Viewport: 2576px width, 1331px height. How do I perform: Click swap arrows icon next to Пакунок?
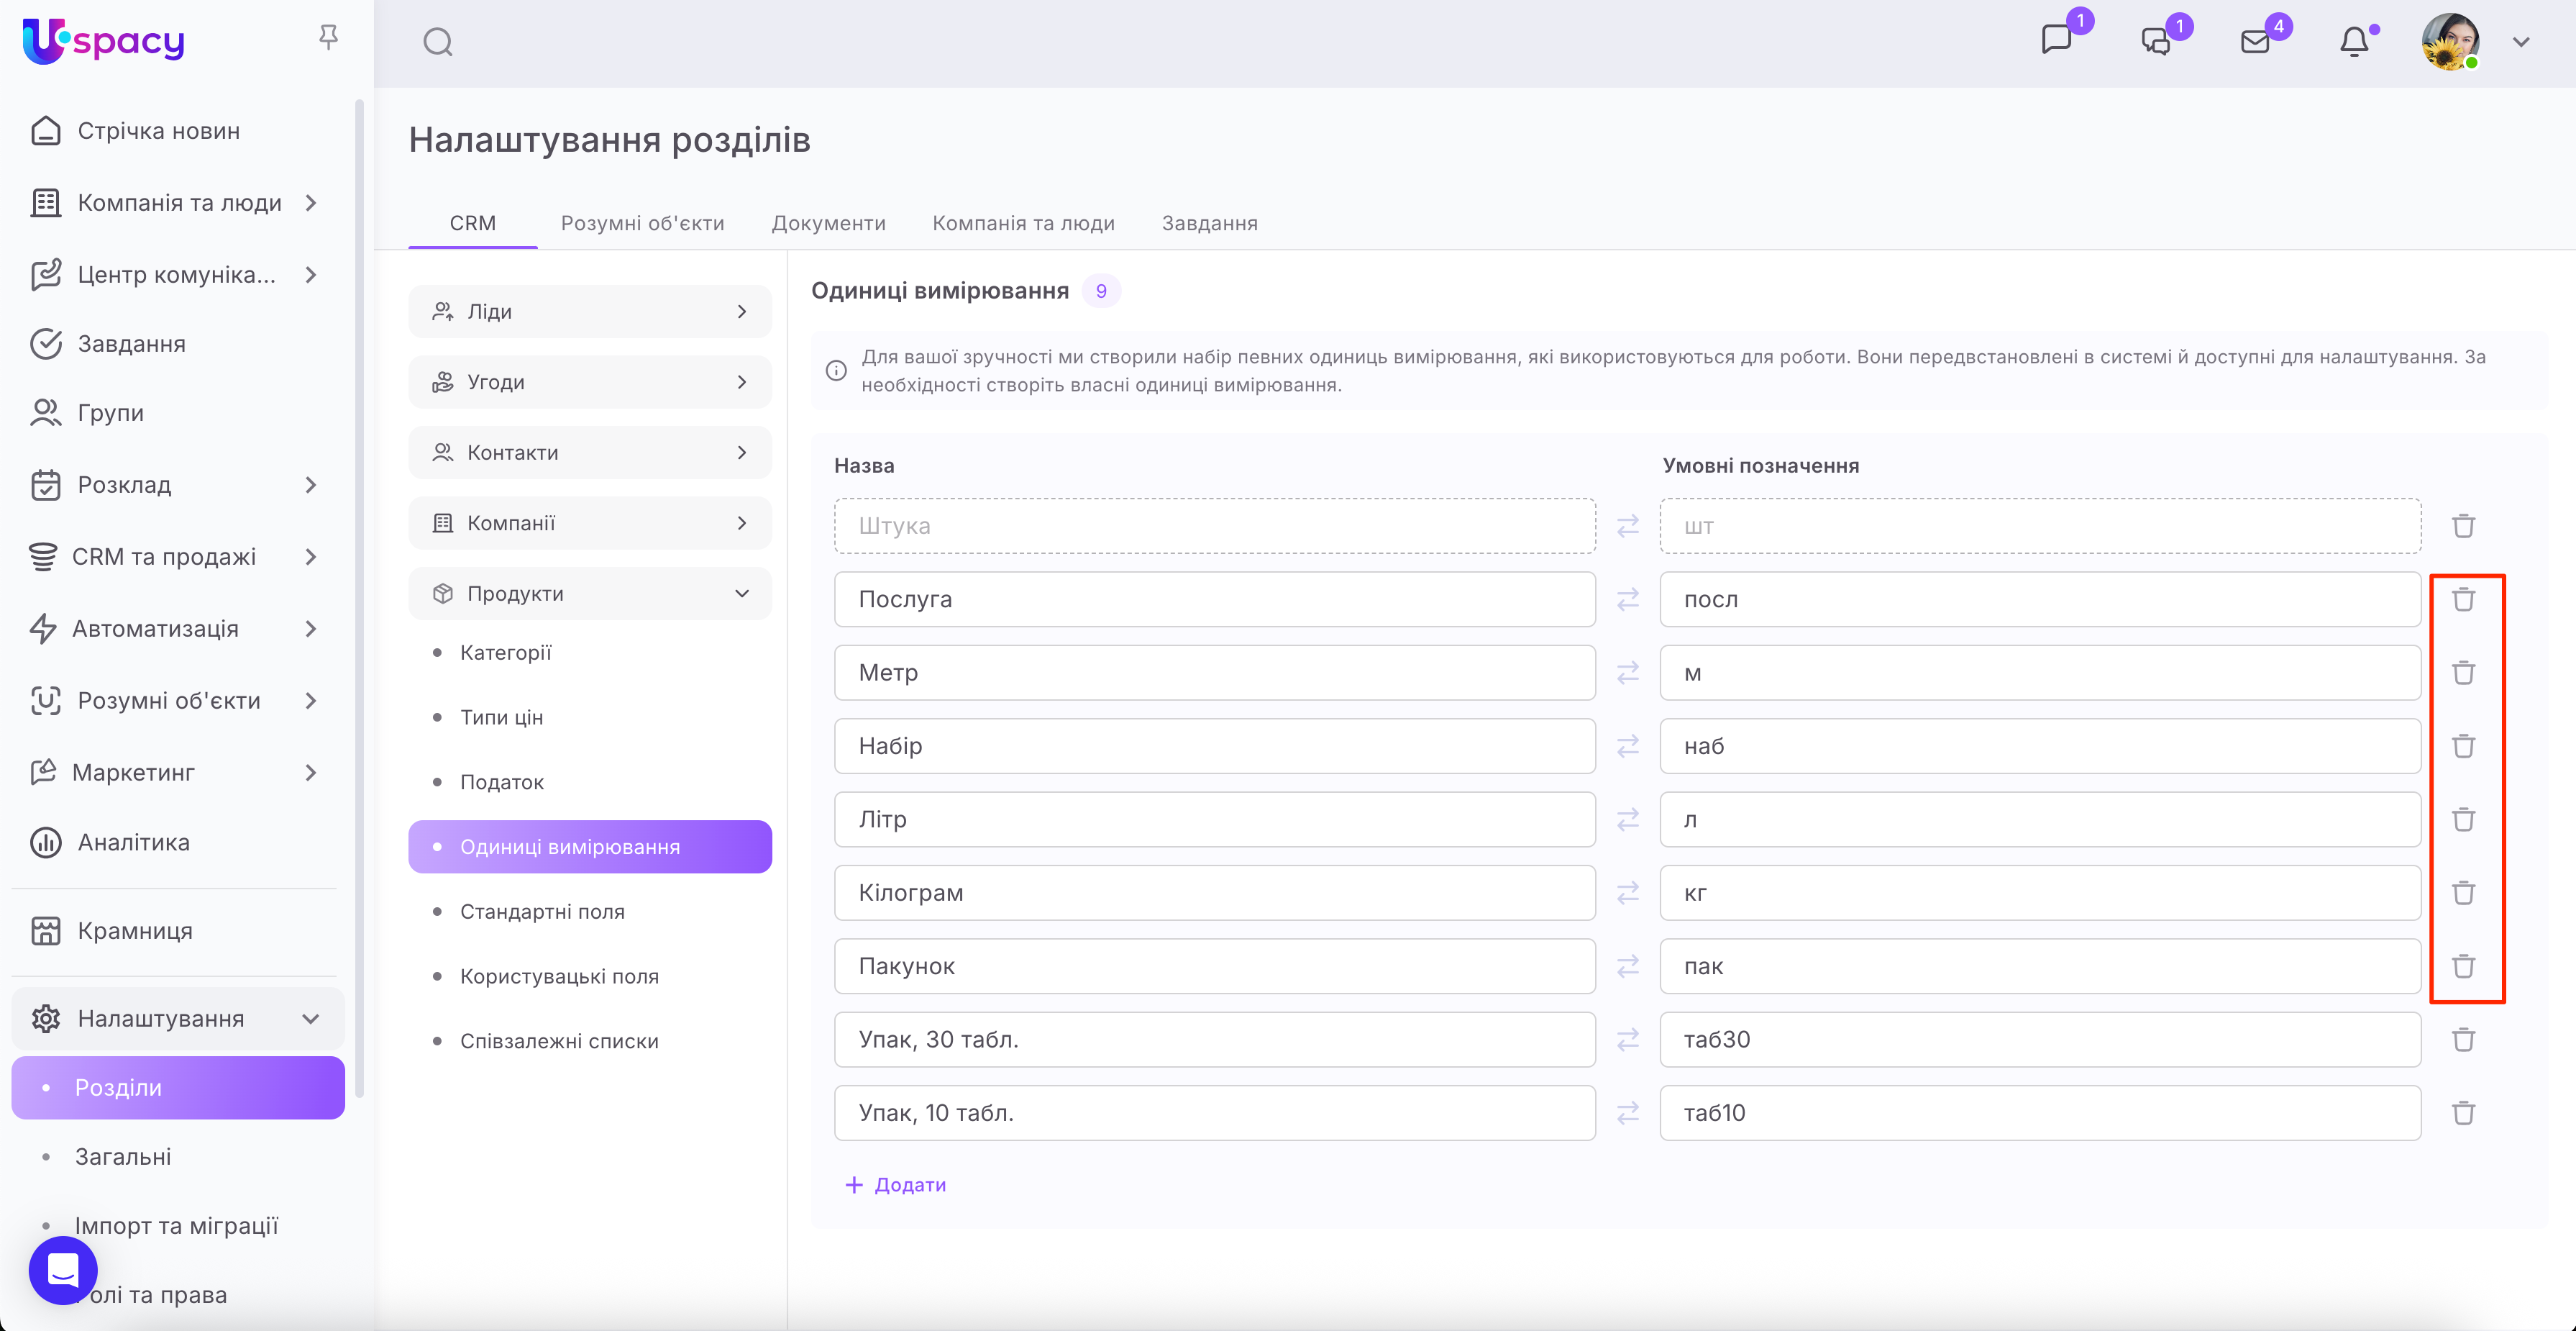(1628, 966)
